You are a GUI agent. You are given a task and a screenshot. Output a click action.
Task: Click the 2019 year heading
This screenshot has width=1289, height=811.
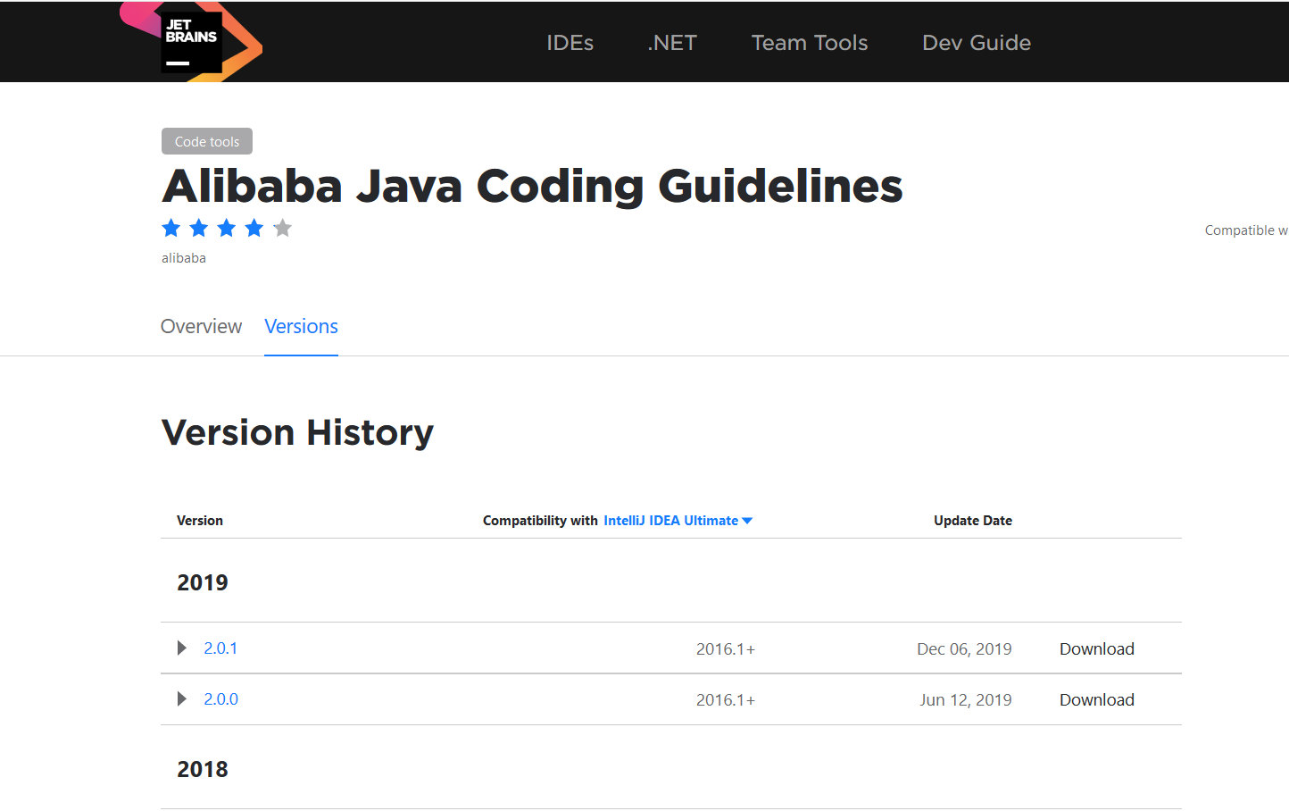(203, 582)
